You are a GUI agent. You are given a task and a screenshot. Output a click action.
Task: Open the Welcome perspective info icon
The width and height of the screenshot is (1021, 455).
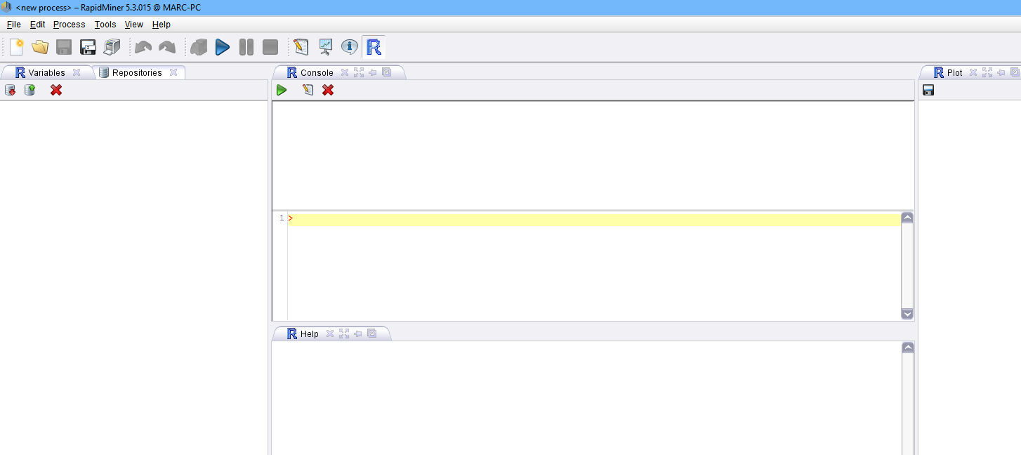[350, 47]
